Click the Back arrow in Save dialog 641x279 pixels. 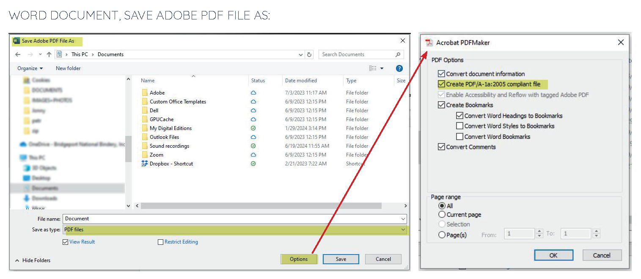coord(17,54)
